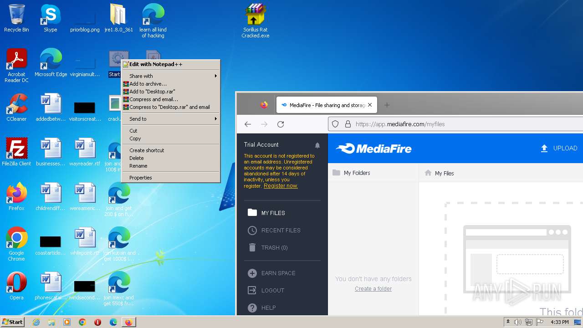Screen dimensions: 583x328
Task: Click the taskbar clock showing 4:33 PM
Action: point(559,322)
